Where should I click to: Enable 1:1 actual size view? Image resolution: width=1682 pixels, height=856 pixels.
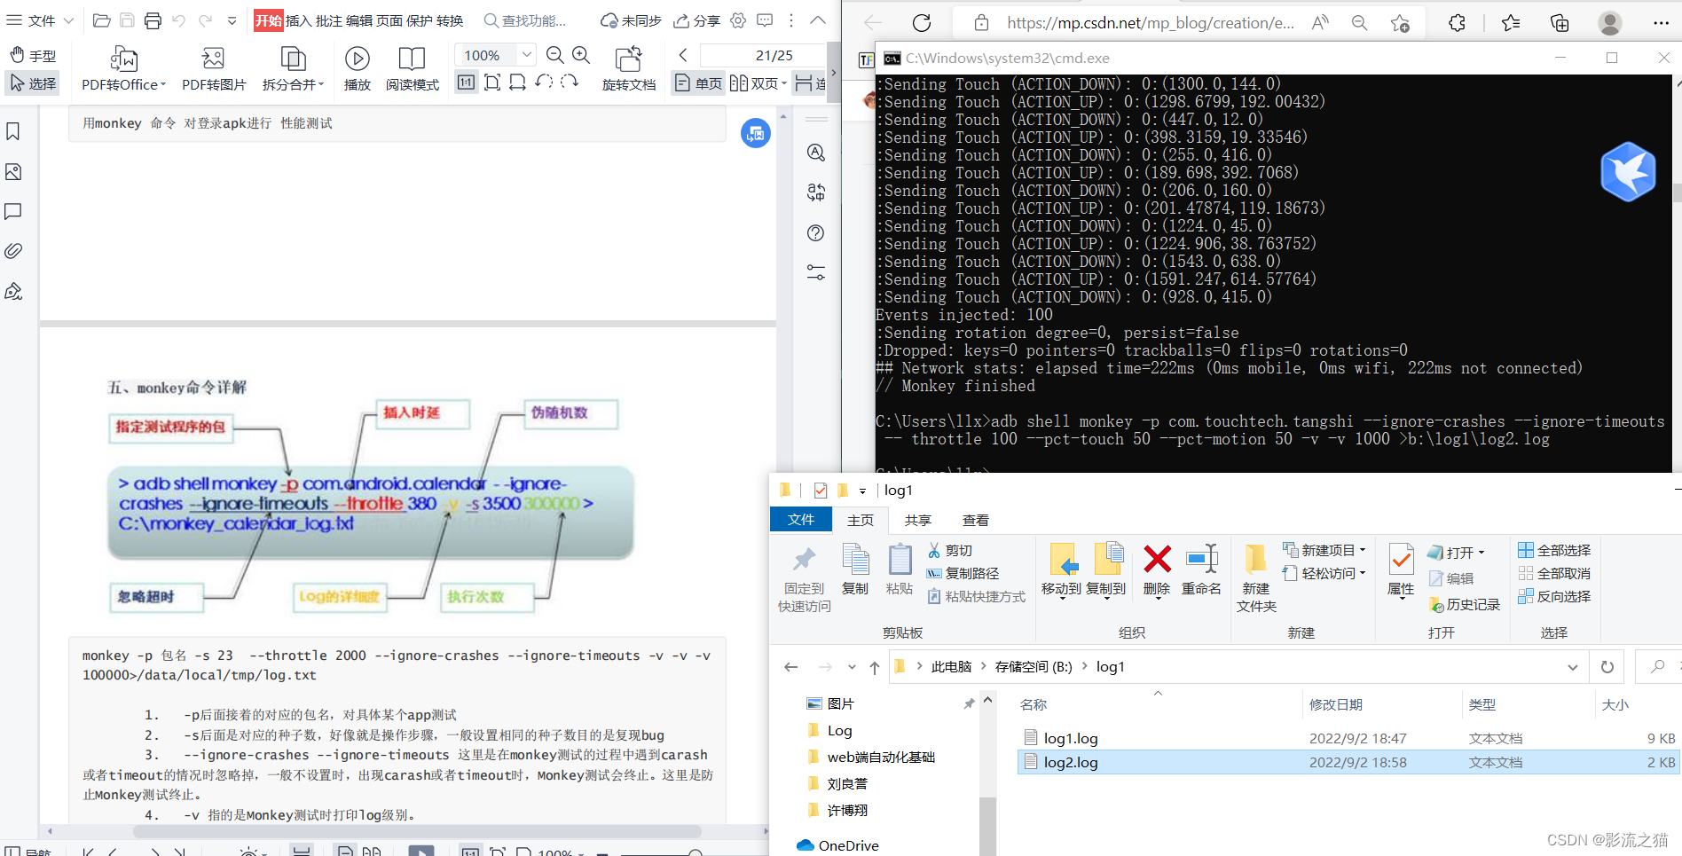(x=466, y=82)
